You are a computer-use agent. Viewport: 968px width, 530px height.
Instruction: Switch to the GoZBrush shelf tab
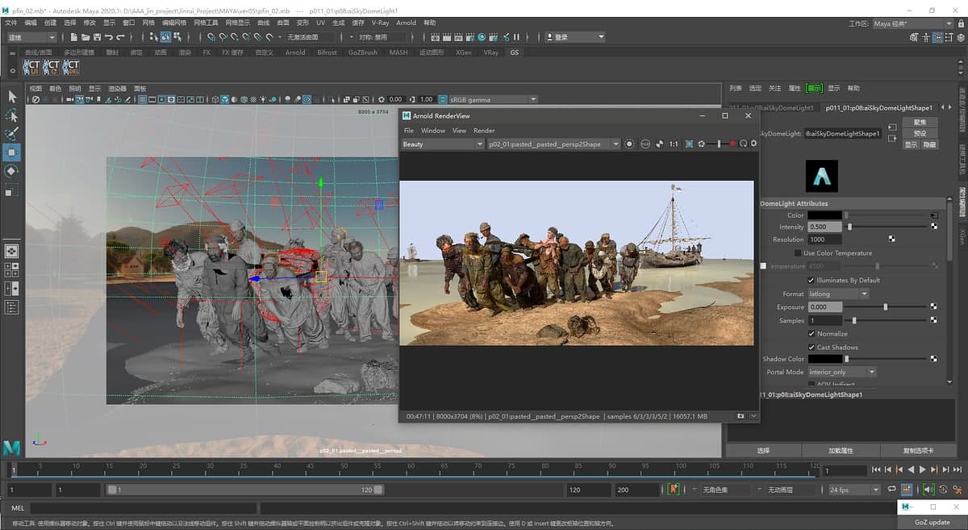coord(363,52)
